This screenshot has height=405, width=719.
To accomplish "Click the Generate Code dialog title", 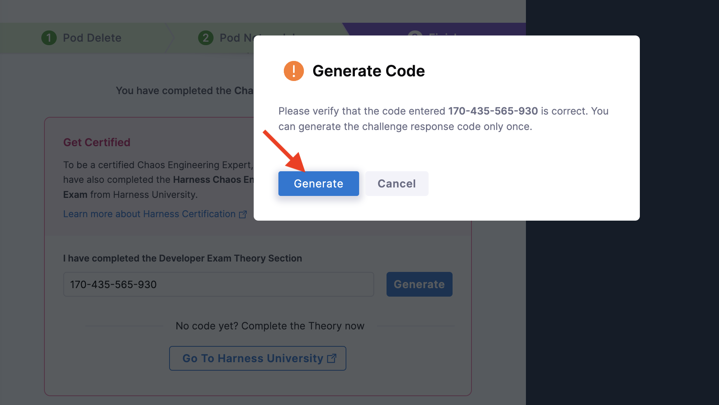I will point(369,71).
